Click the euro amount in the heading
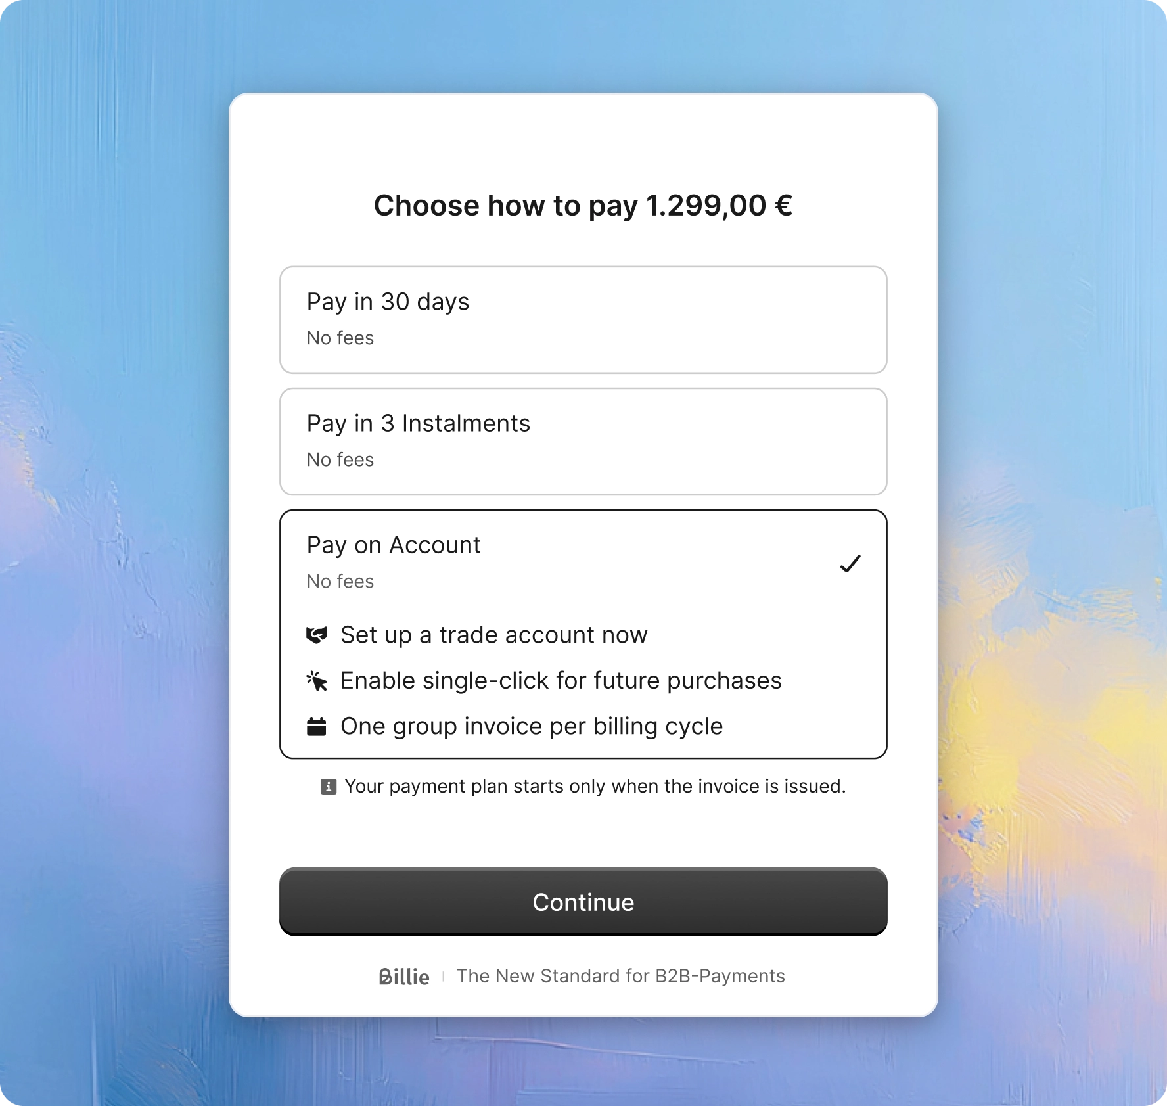 [x=718, y=206]
